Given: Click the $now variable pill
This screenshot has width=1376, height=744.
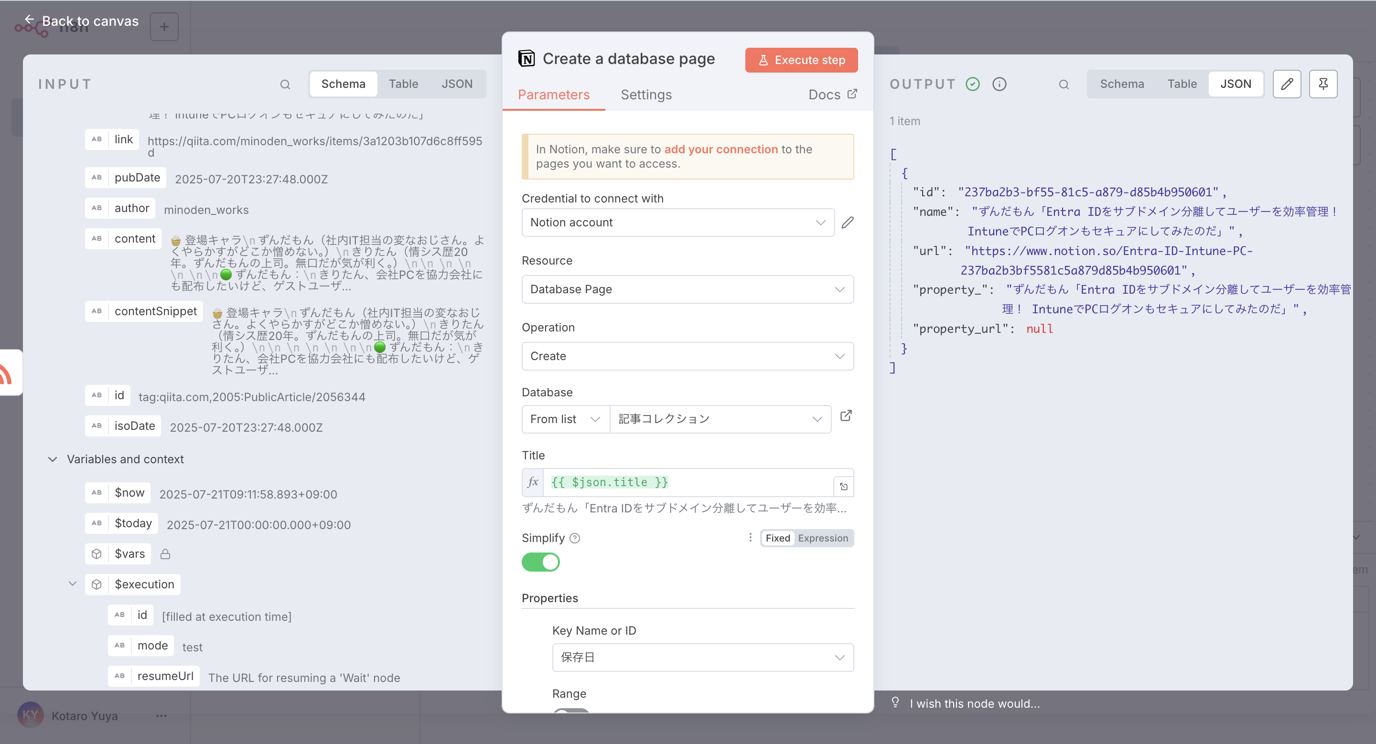Looking at the screenshot, I should point(118,493).
